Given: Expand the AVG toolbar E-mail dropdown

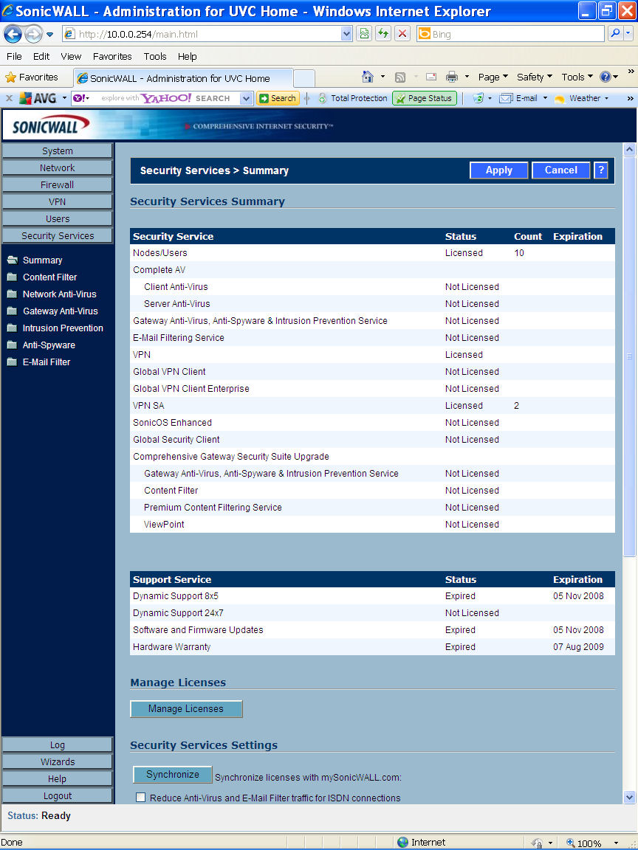Looking at the screenshot, I should click(x=545, y=98).
